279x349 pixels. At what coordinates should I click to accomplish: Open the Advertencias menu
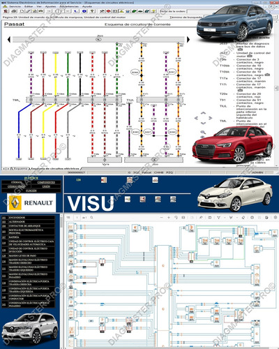(x=69, y=6)
